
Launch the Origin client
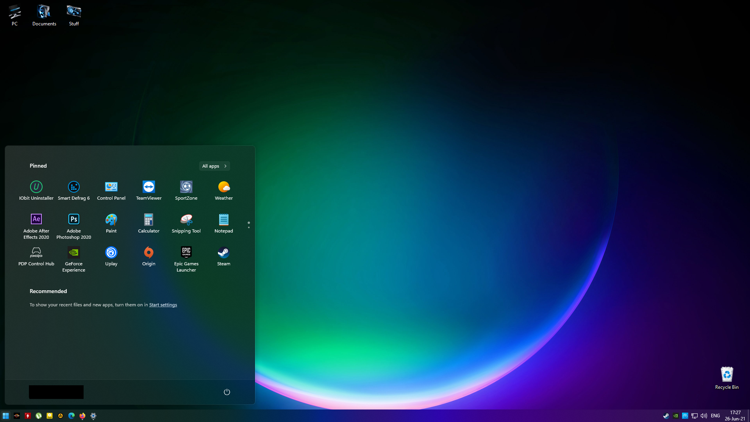click(x=149, y=256)
